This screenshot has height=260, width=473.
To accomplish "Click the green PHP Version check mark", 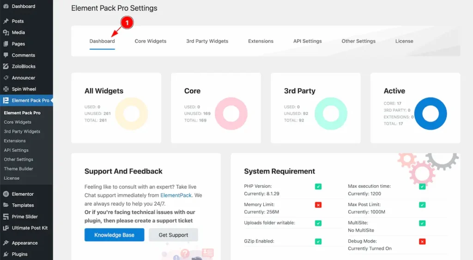I will (x=318, y=187).
